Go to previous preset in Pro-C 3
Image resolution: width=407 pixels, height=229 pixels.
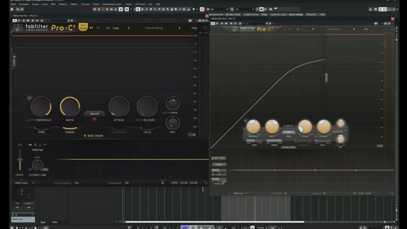click(x=128, y=28)
